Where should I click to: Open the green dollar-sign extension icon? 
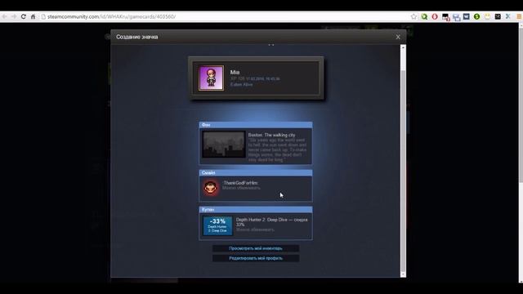click(476, 16)
